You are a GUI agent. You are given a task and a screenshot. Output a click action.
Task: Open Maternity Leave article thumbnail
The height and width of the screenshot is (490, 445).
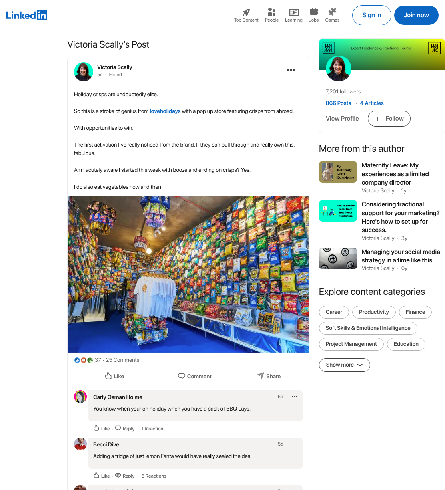[x=338, y=172]
